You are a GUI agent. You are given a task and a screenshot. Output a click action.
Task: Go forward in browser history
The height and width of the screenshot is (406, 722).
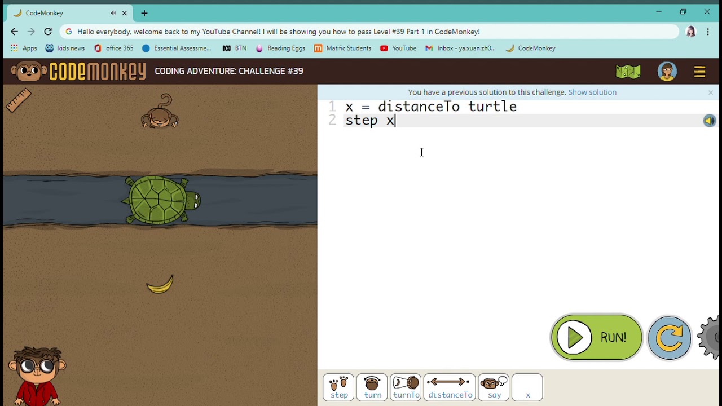31,32
